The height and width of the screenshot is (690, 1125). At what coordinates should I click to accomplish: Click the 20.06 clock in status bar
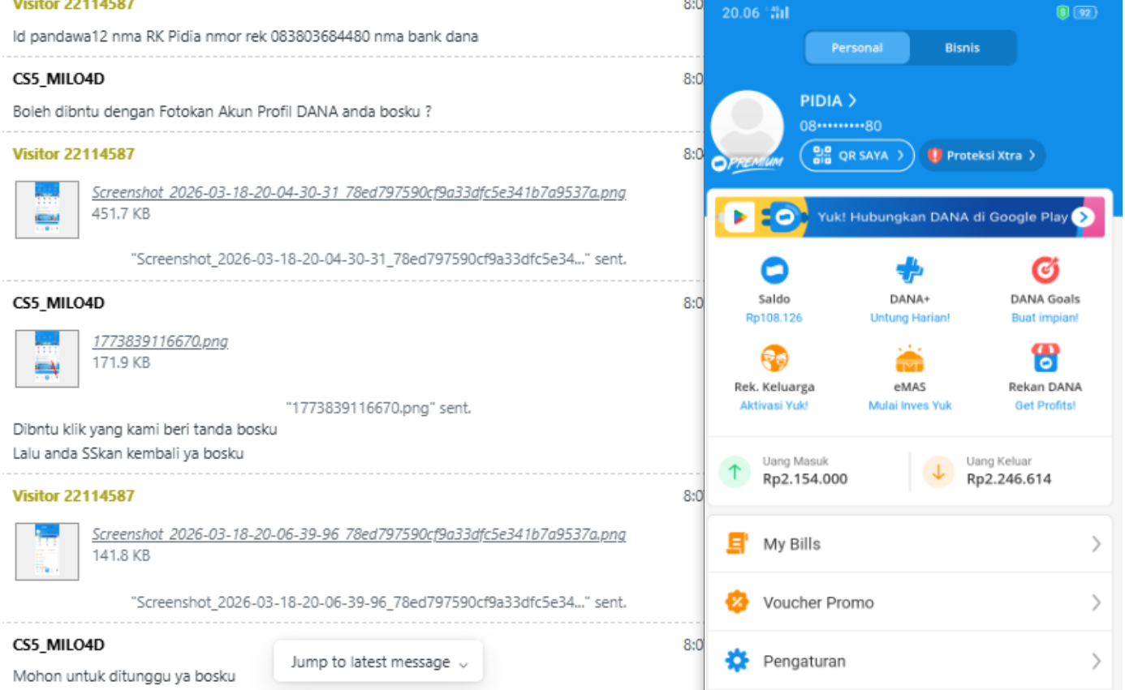pos(740,13)
